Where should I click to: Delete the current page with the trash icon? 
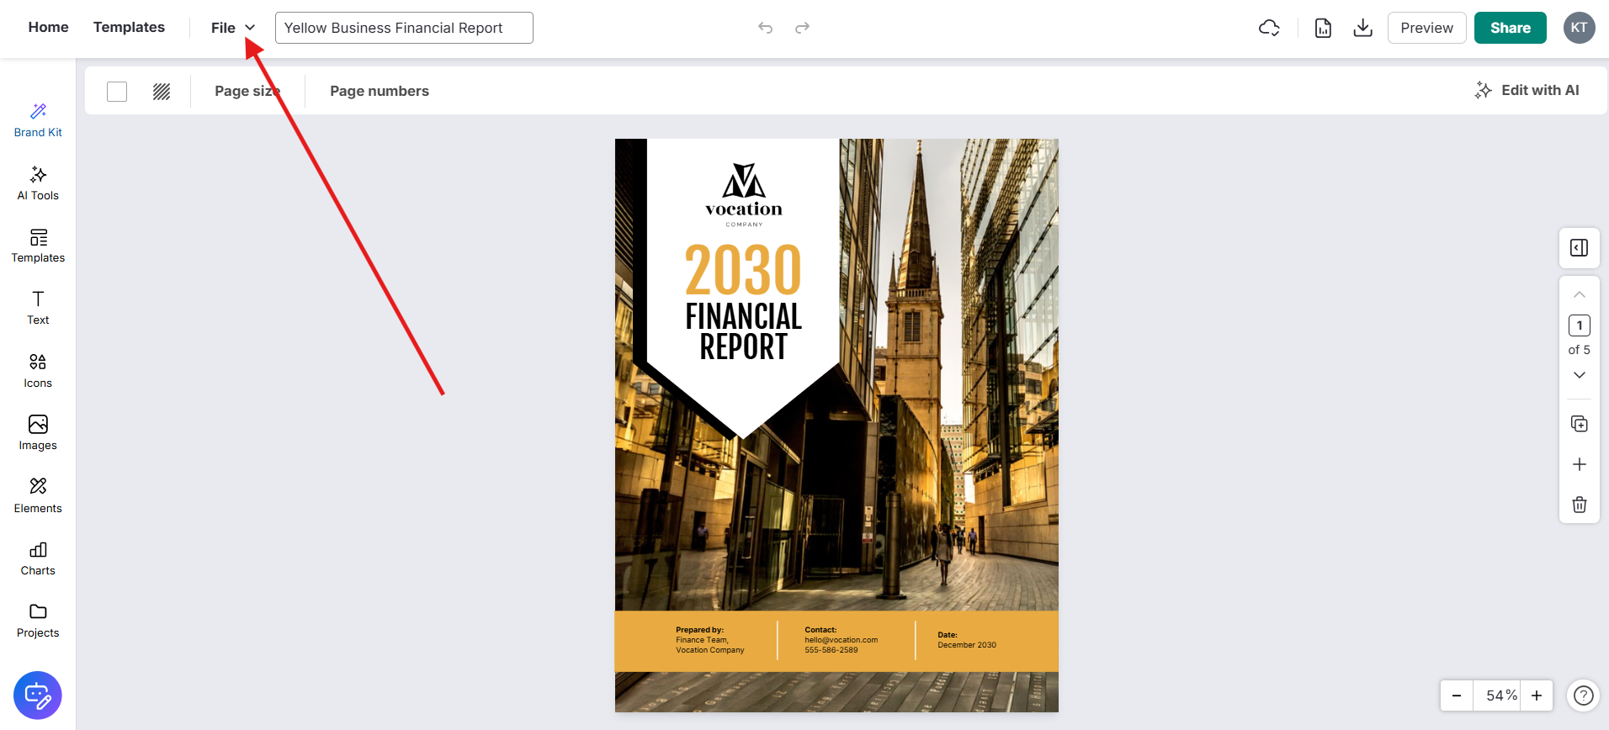pyautogui.click(x=1580, y=505)
